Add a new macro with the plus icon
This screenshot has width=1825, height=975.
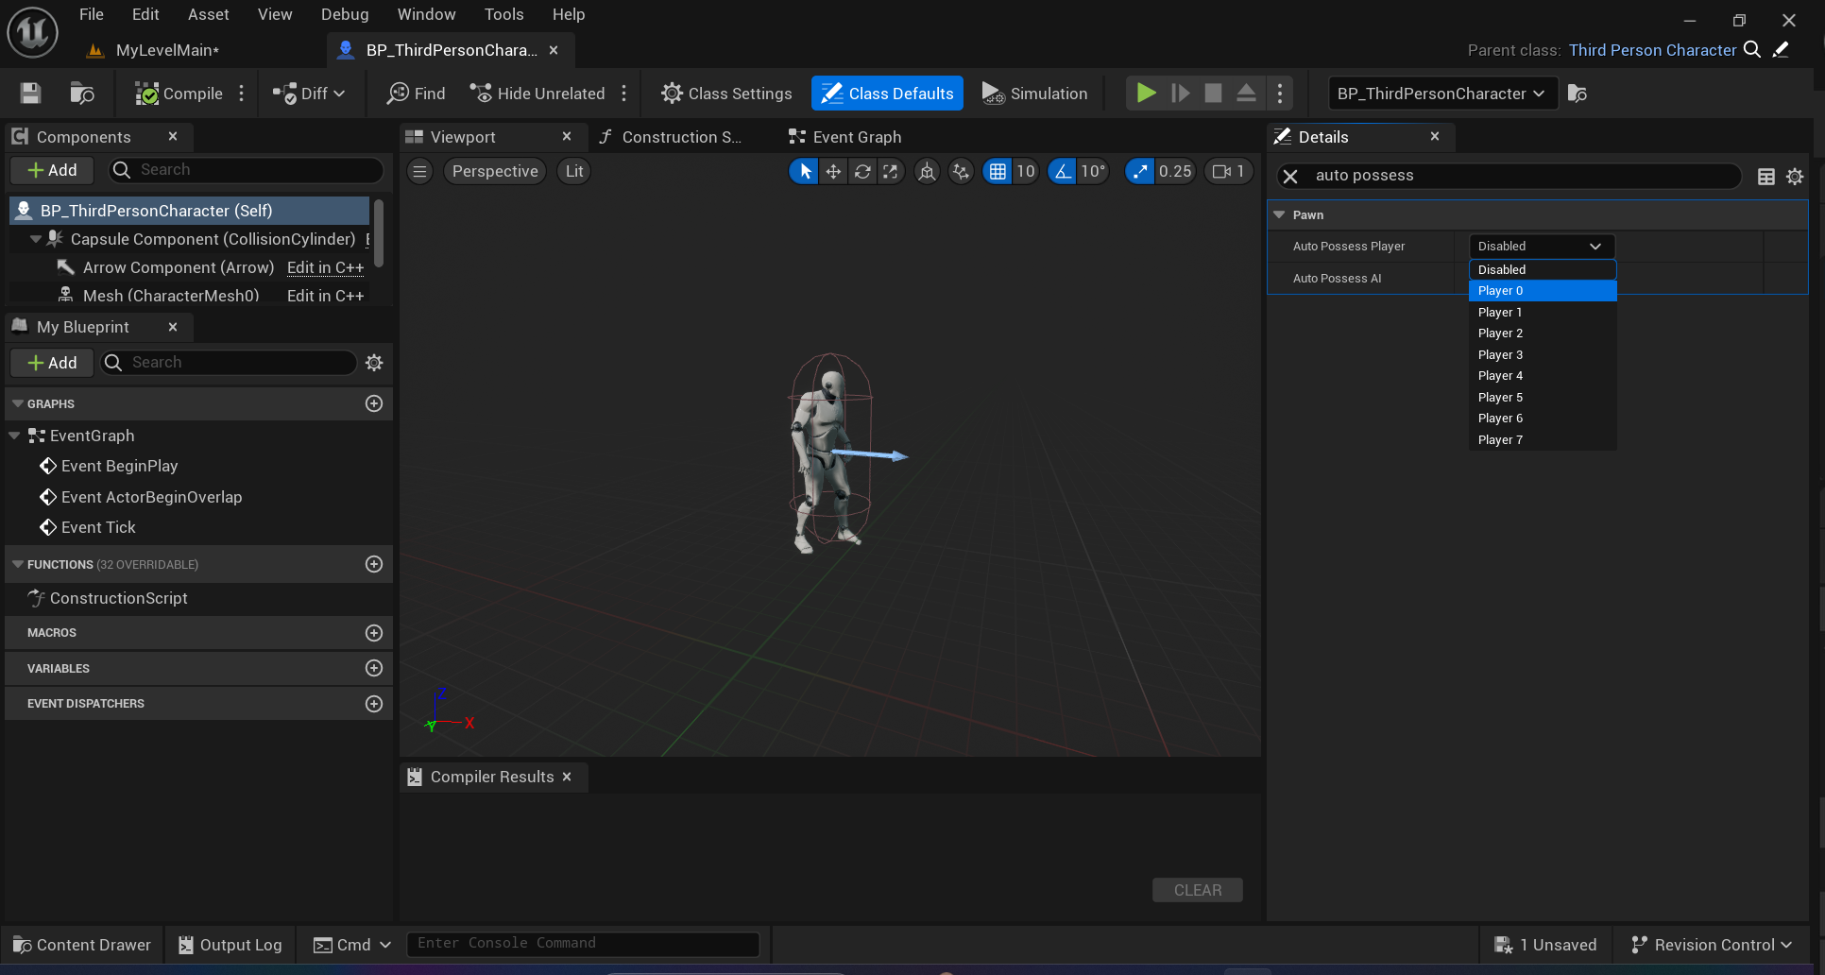(x=374, y=633)
